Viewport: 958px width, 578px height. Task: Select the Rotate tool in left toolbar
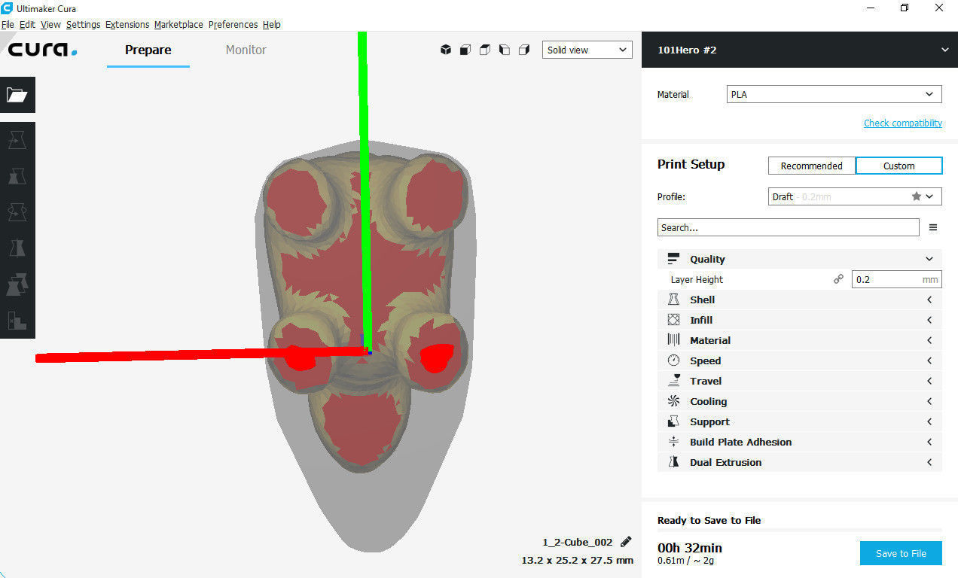tap(17, 212)
